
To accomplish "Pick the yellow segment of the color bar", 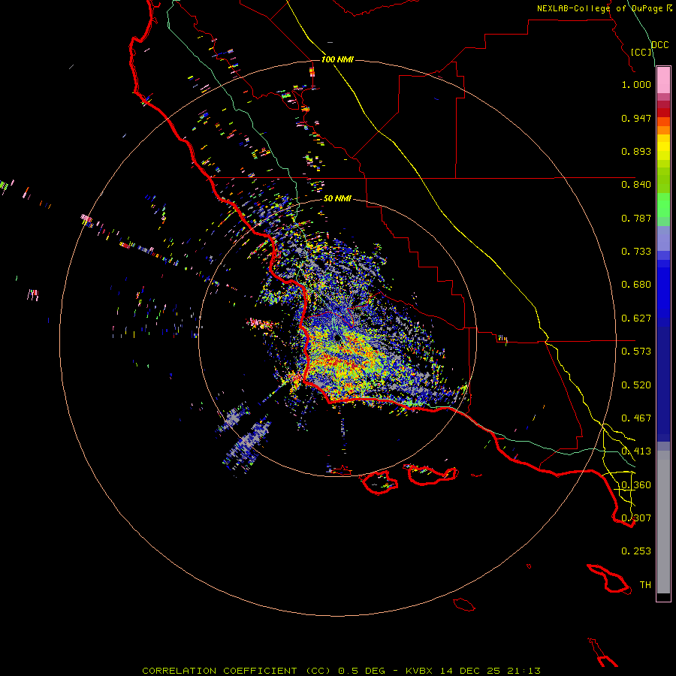I will [x=663, y=147].
